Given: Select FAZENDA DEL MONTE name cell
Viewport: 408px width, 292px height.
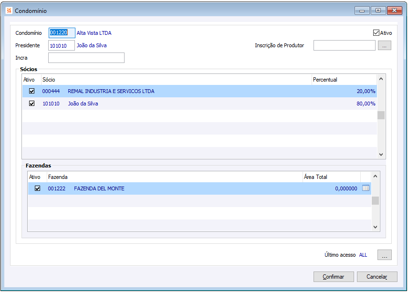Looking at the screenshot, I should point(99,188).
